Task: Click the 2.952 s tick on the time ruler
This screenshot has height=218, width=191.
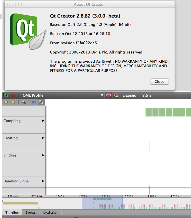Action: click(x=129, y=196)
